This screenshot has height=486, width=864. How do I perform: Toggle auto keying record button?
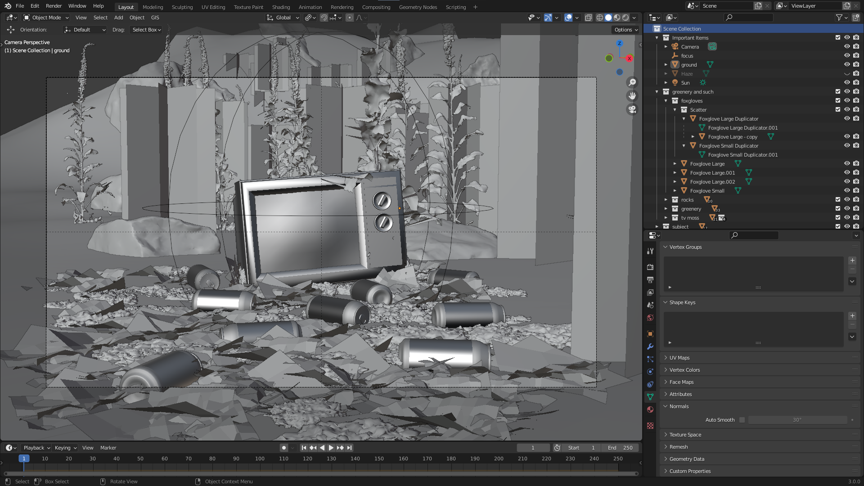point(284,448)
